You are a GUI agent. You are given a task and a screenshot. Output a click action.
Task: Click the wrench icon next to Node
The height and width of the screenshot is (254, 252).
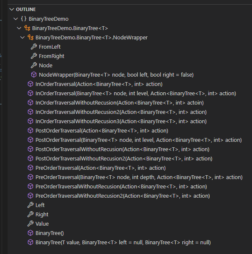click(x=34, y=66)
